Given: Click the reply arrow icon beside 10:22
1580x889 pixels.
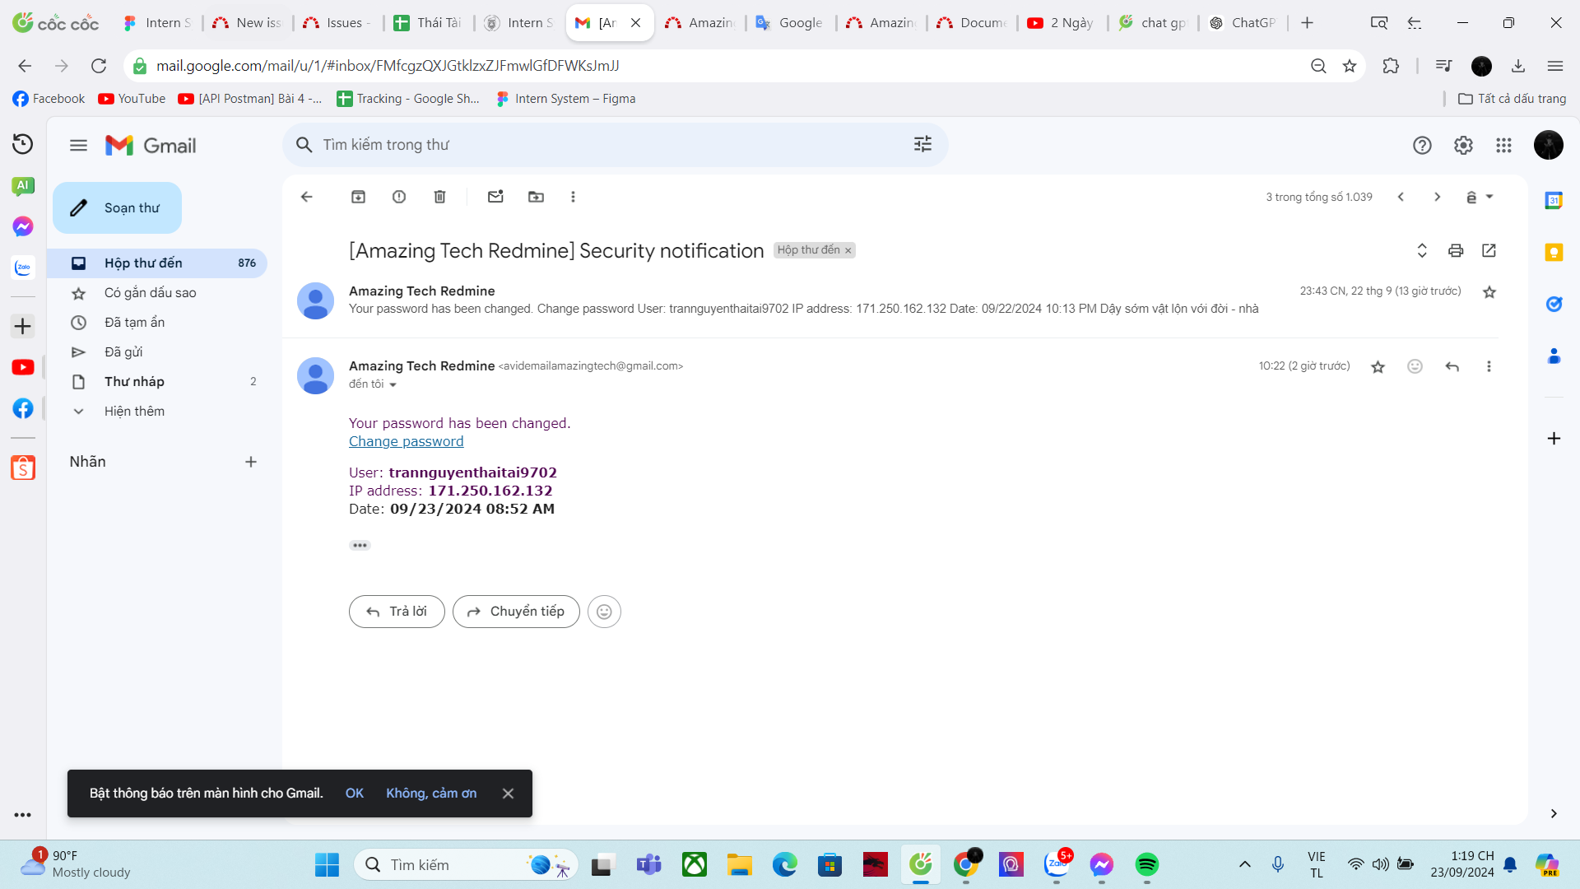Looking at the screenshot, I should [1452, 366].
